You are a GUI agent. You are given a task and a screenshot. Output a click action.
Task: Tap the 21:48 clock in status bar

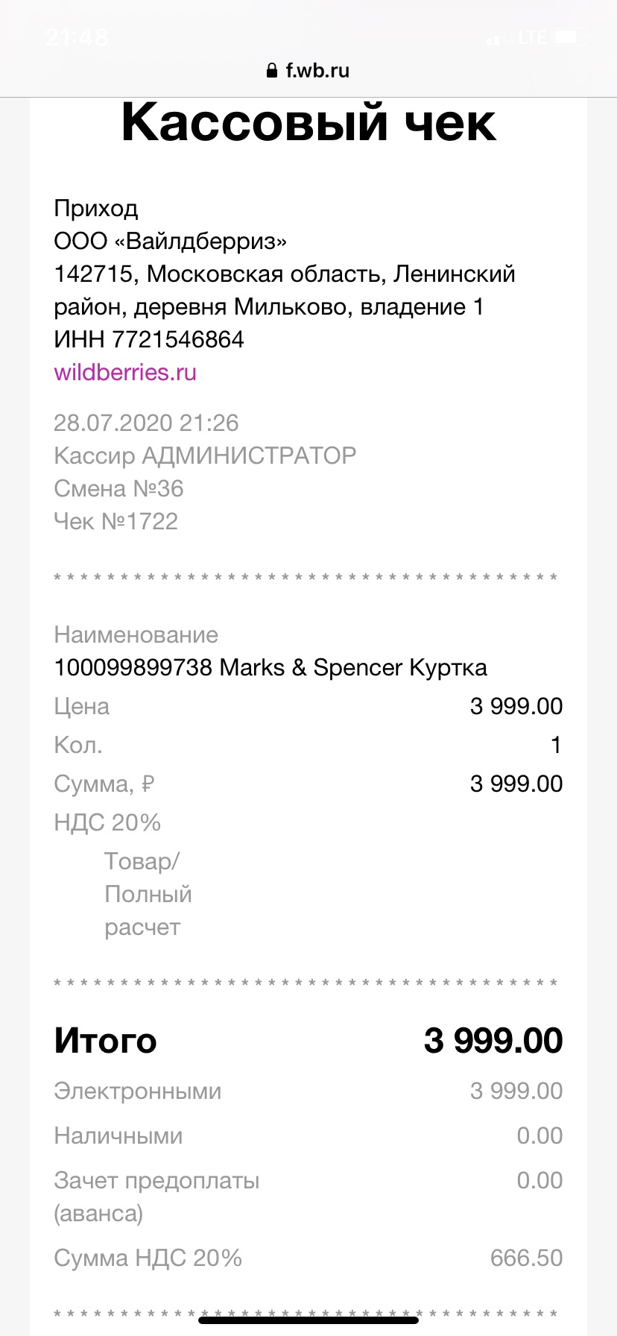pyautogui.click(x=77, y=37)
